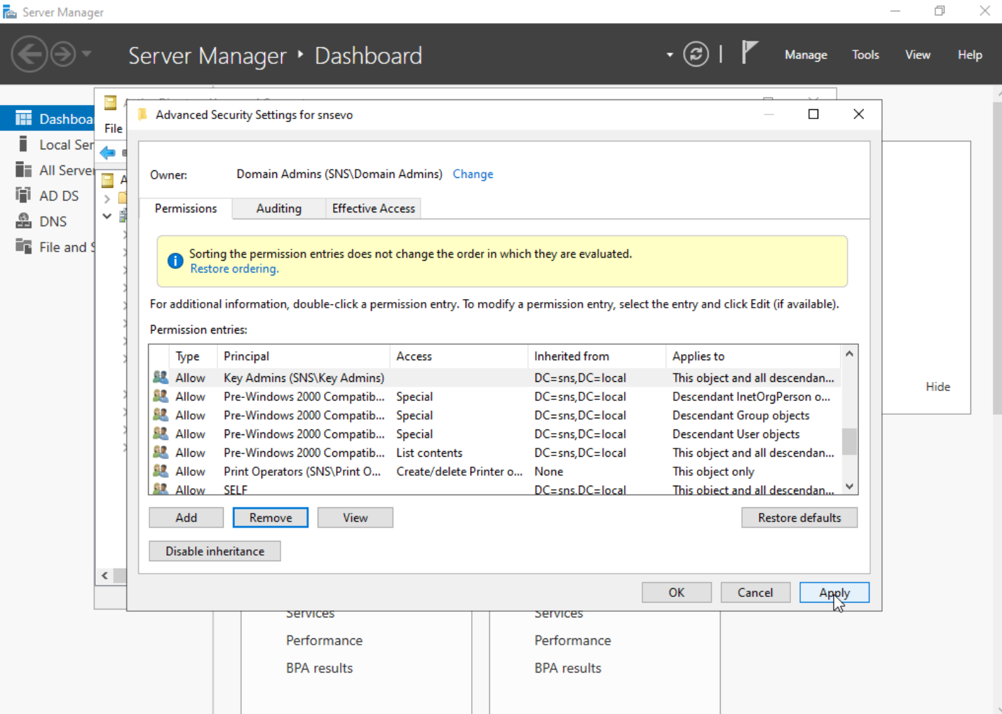Click the scroll down arrow of permission list
1002x714 pixels.
pyautogui.click(x=849, y=486)
